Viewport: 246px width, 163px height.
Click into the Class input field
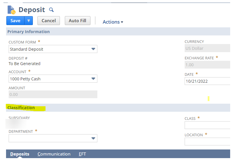point(207,125)
